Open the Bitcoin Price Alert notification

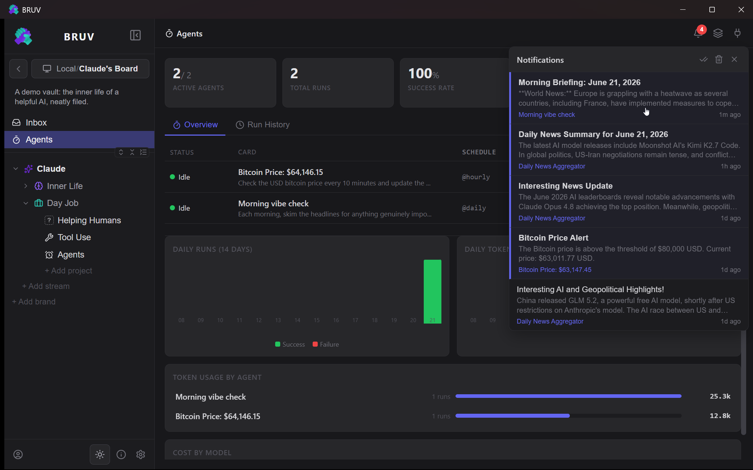click(629, 253)
